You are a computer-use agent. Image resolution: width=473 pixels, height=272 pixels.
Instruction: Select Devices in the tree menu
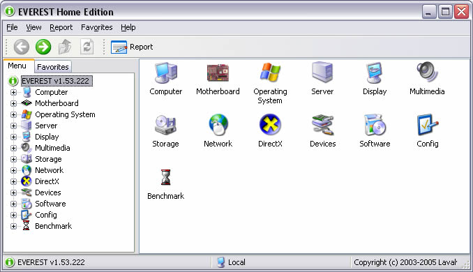pos(48,192)
